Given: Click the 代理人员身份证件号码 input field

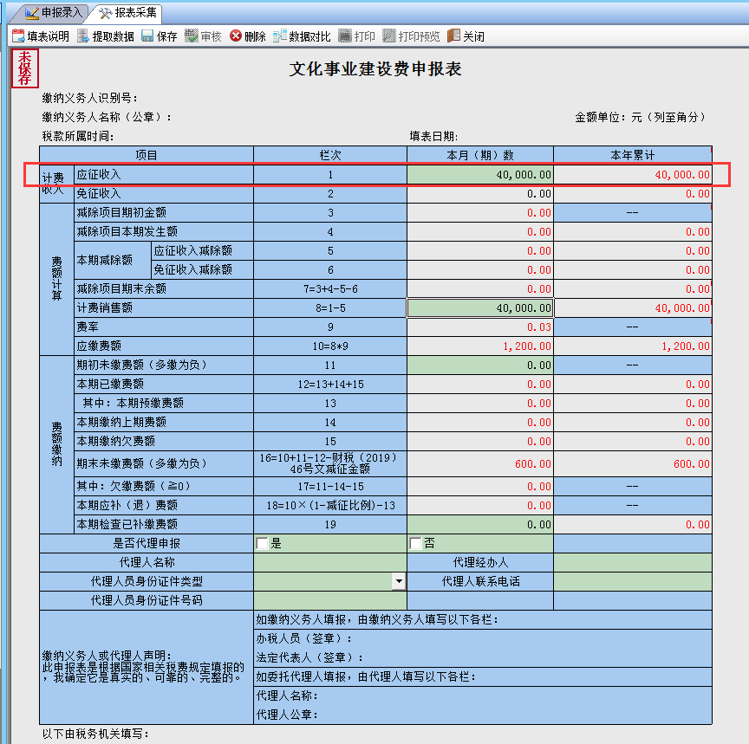Looking at the screenshot, I should pos(330,600).
